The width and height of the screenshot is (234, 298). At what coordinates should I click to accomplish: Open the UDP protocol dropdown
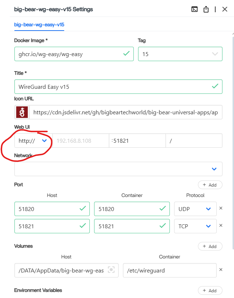(195, 209)
